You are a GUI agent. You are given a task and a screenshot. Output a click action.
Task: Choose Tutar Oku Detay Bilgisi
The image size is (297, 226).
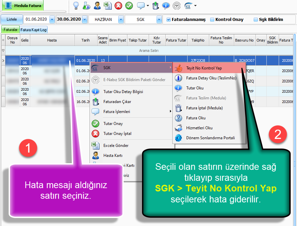(x=131, y=92)
